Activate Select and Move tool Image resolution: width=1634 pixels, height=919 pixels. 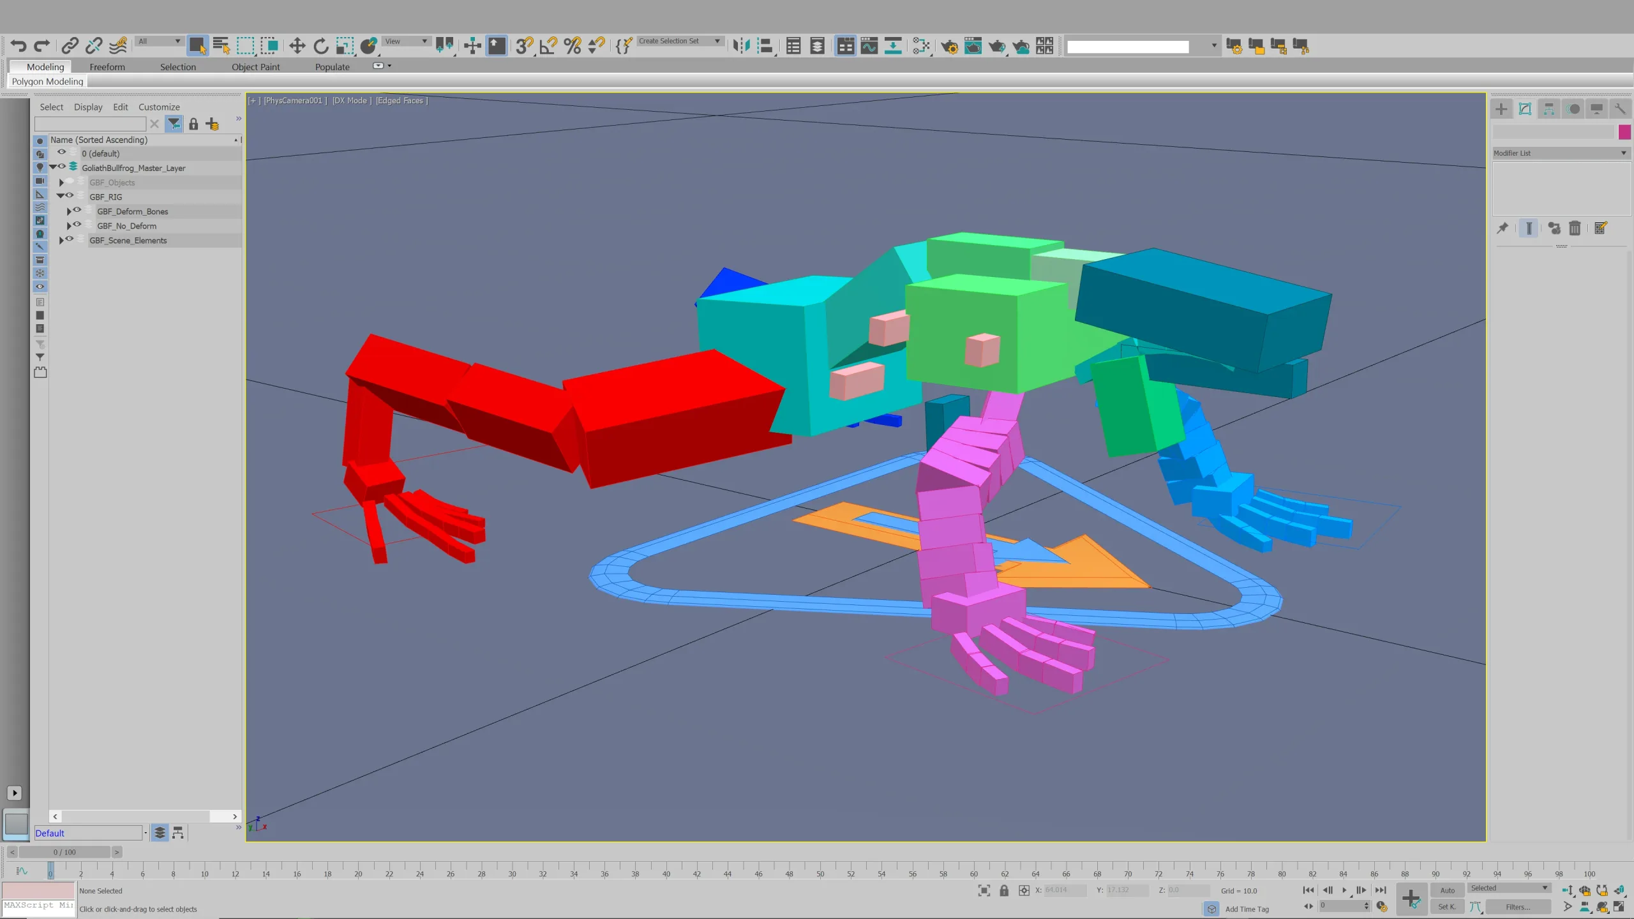(x=297, y=46)
